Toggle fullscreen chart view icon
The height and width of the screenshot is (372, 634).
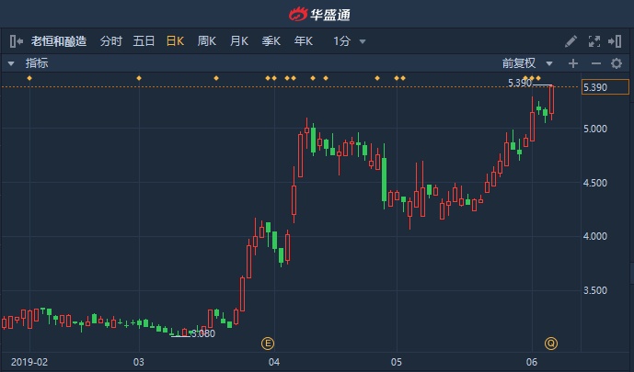(x=594, y=41)
